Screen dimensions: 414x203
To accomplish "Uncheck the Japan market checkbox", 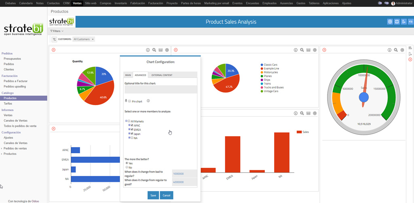I will (132, 133).
